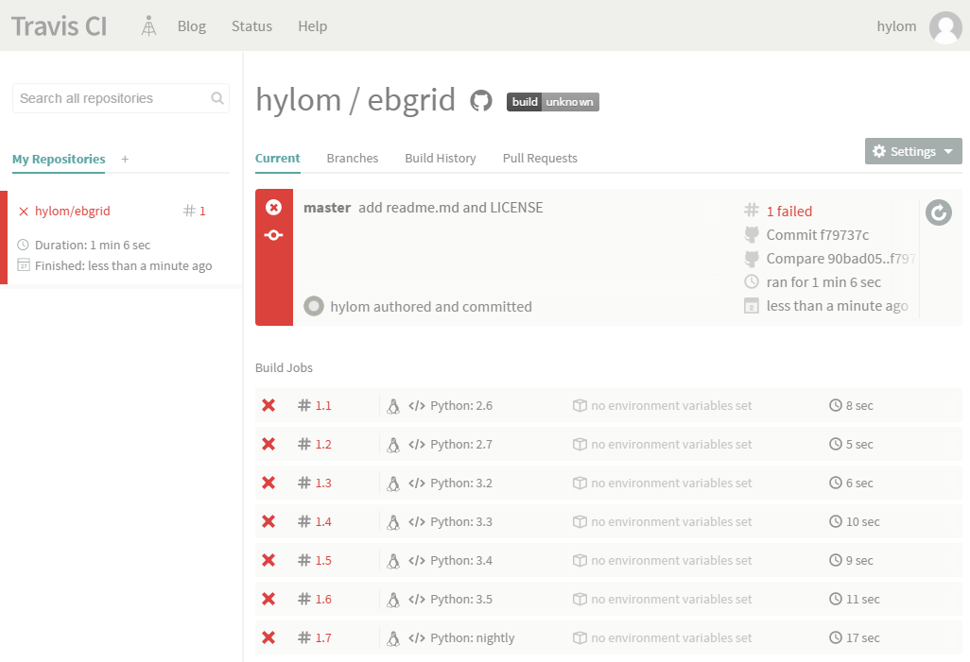The image size is (970, 662).
Task: Click the hash icon of job 1.3
Action: click(x=303, y=483)
